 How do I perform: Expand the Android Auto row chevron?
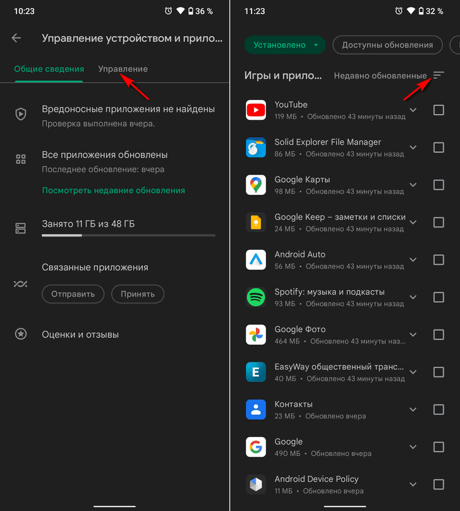pyautogui.click(x=413, y=260)
